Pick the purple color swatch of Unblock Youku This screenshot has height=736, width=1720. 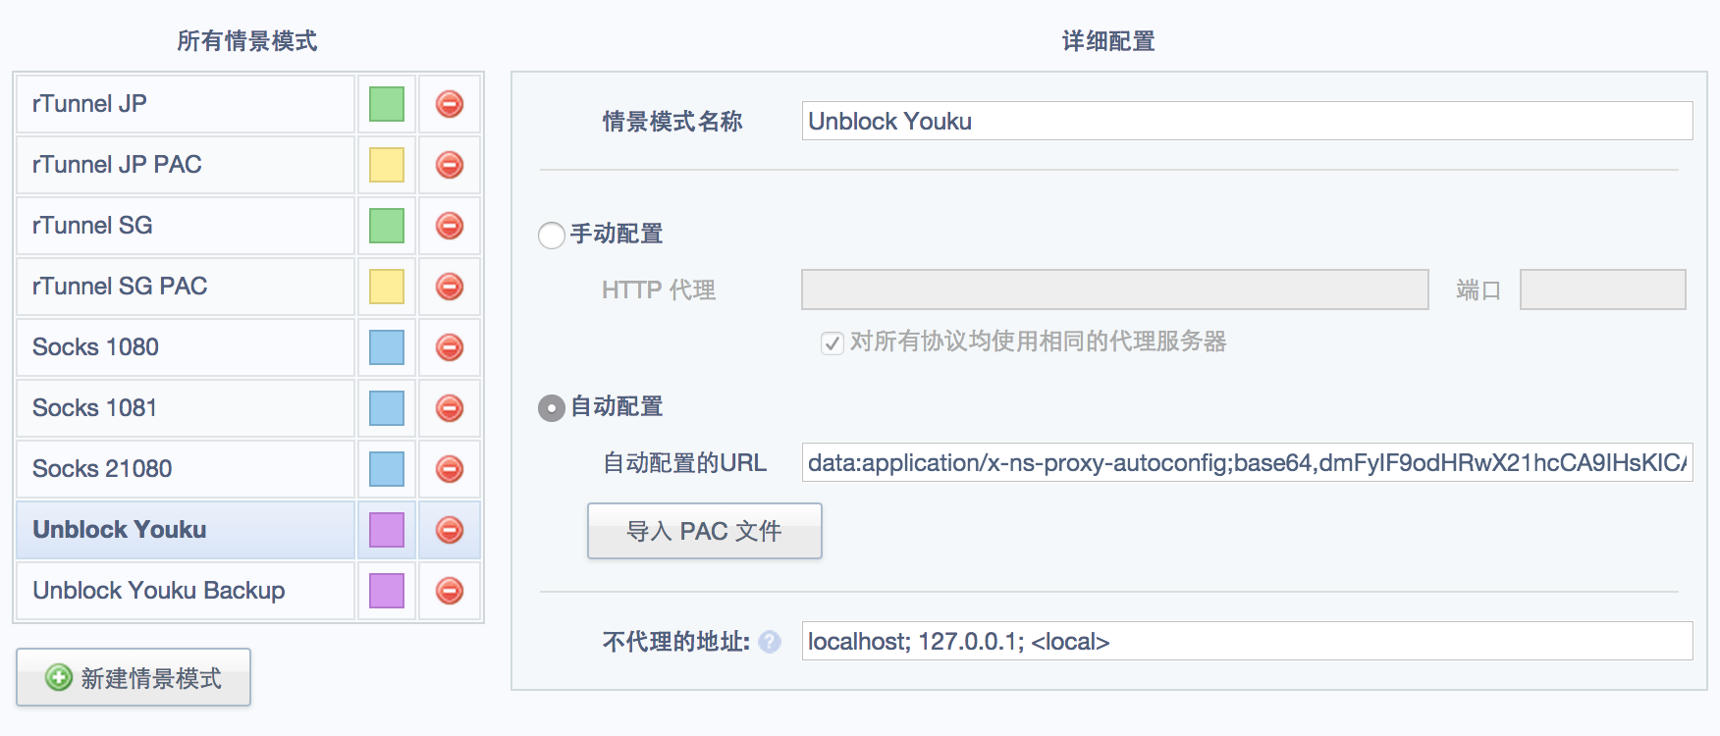click(387, 530)
